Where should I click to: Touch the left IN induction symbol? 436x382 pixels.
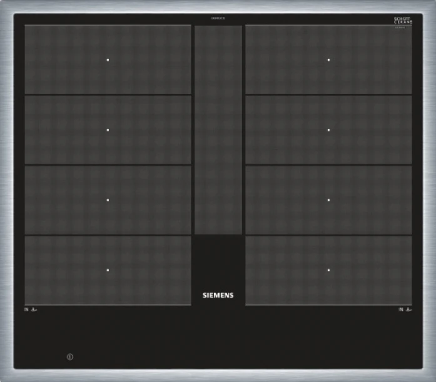(x=31, y=309)
